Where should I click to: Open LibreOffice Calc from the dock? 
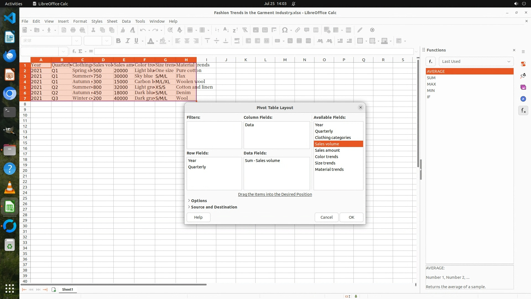(x=10, y=207)
